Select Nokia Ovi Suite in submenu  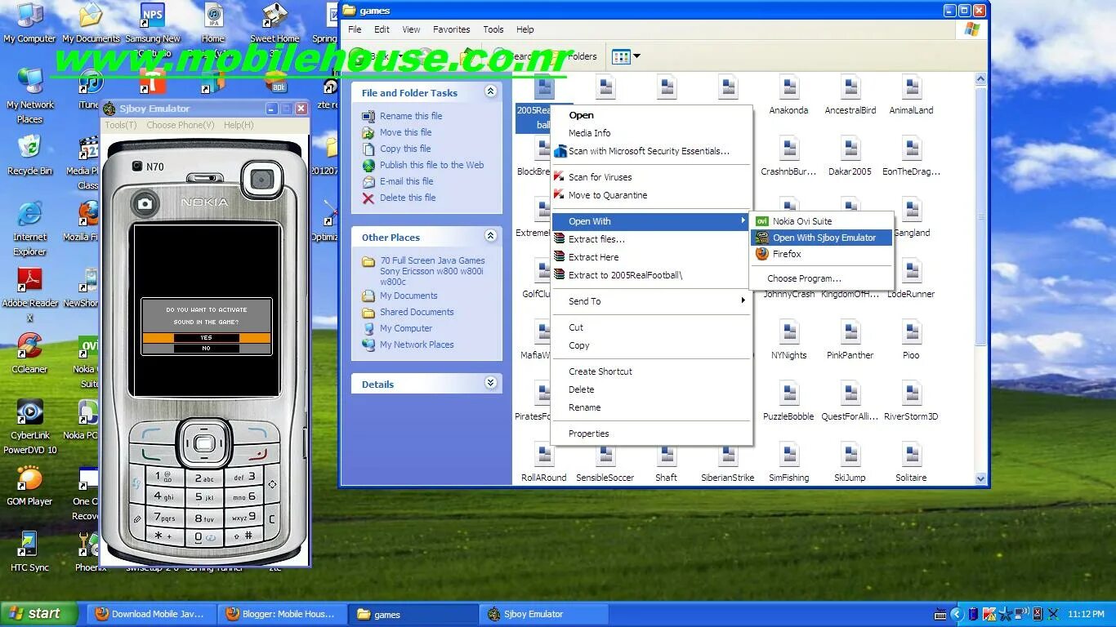click(x=821, y=221)
